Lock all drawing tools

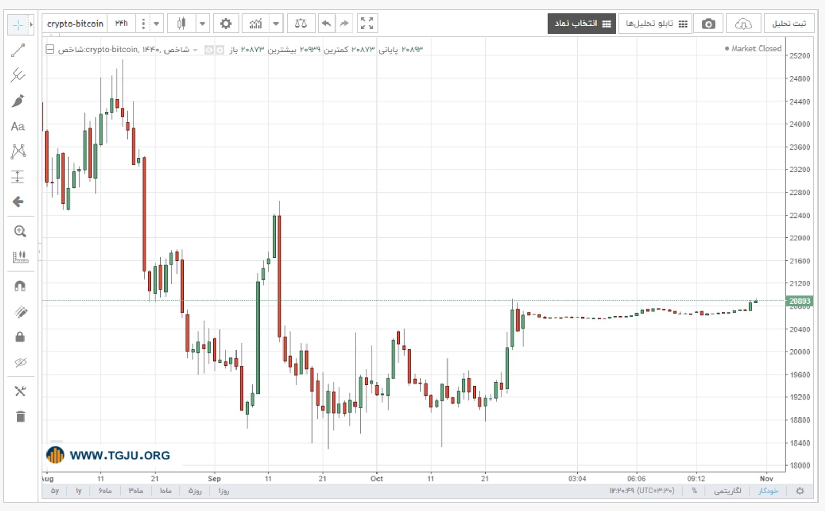point(20,337)
